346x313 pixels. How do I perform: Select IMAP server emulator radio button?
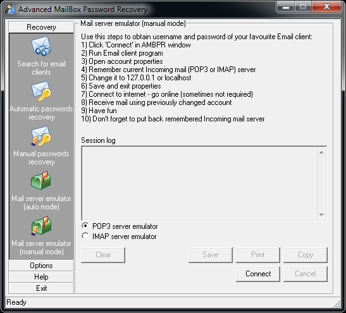coord(85,236)
